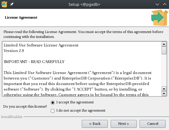Select "I do not accept the agreement"

tap(53, 111)
